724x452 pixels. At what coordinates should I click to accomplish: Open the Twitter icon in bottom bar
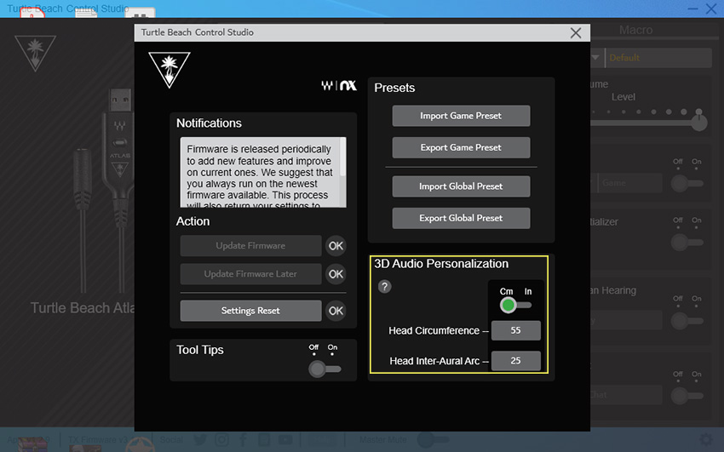click(200, 440)
